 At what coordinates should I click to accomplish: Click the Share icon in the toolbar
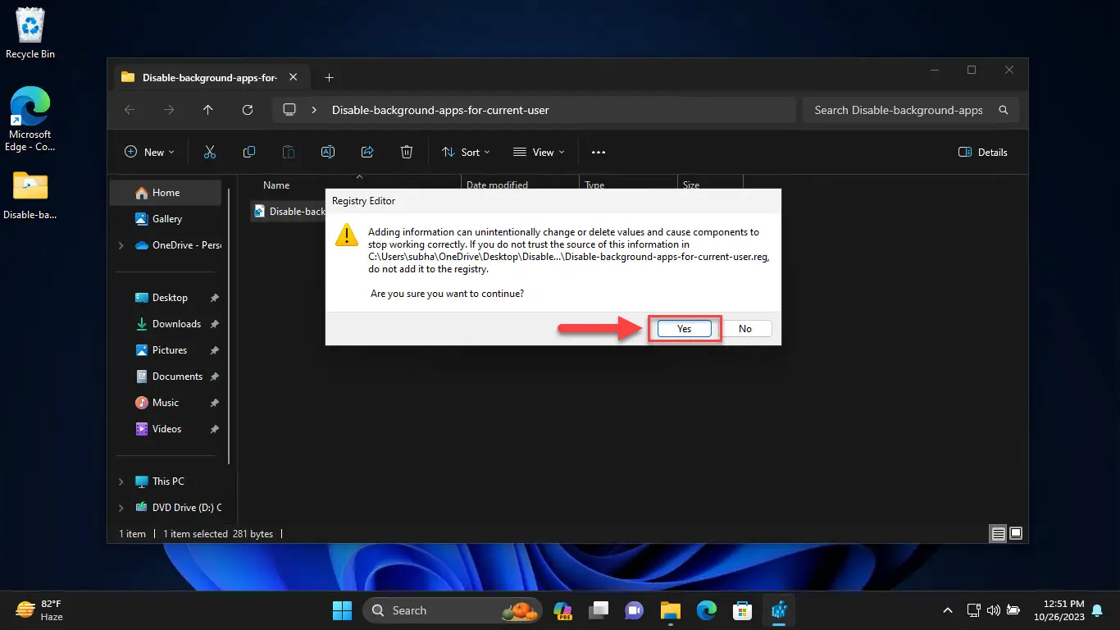pyautogui.click(x=367, y=152)
